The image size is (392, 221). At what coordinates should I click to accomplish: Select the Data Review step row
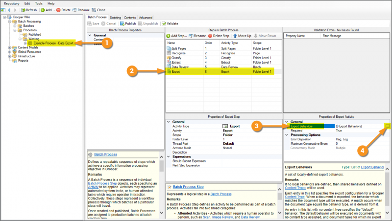(224, 67)
